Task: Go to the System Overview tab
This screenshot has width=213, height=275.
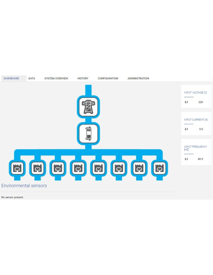Action: pyautogui.click(x=56, y=78)
